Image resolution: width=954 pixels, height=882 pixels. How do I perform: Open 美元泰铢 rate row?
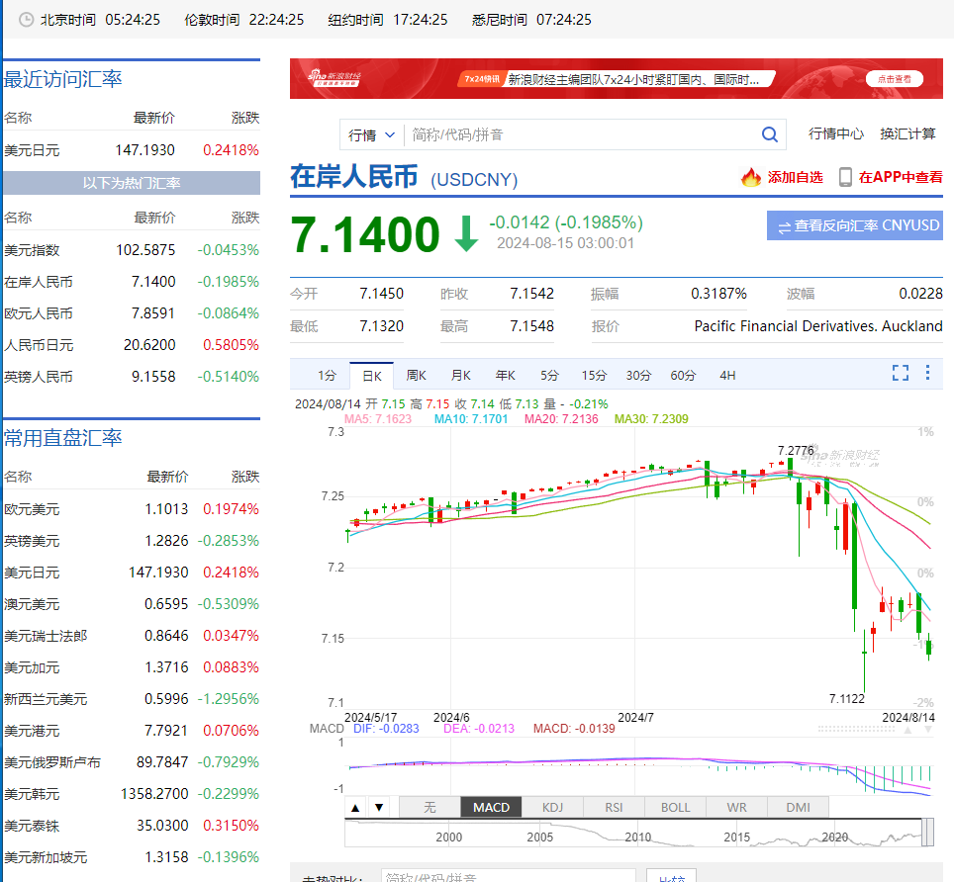pos(132,826)
